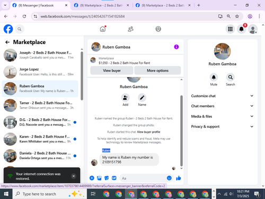This screenshot has width=265, height=199.
Task: Bookmark this page with the star icon
Action: [x=237, y=16]
